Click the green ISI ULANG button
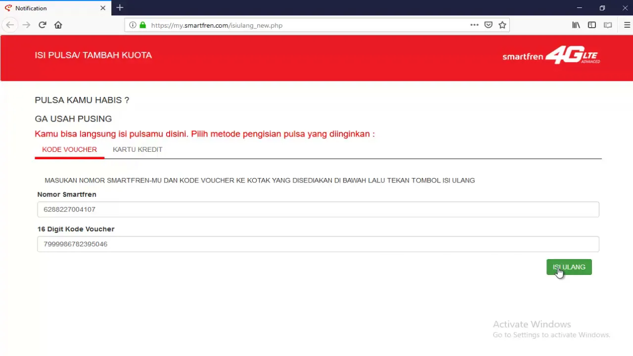This screenshot has height=356, width=633. coord(569,267)
